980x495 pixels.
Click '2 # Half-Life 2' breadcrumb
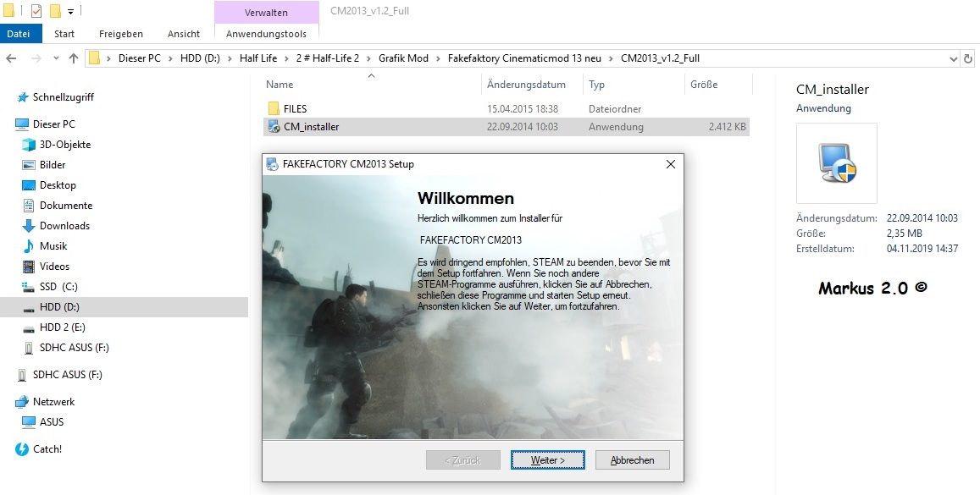point(328,58)
